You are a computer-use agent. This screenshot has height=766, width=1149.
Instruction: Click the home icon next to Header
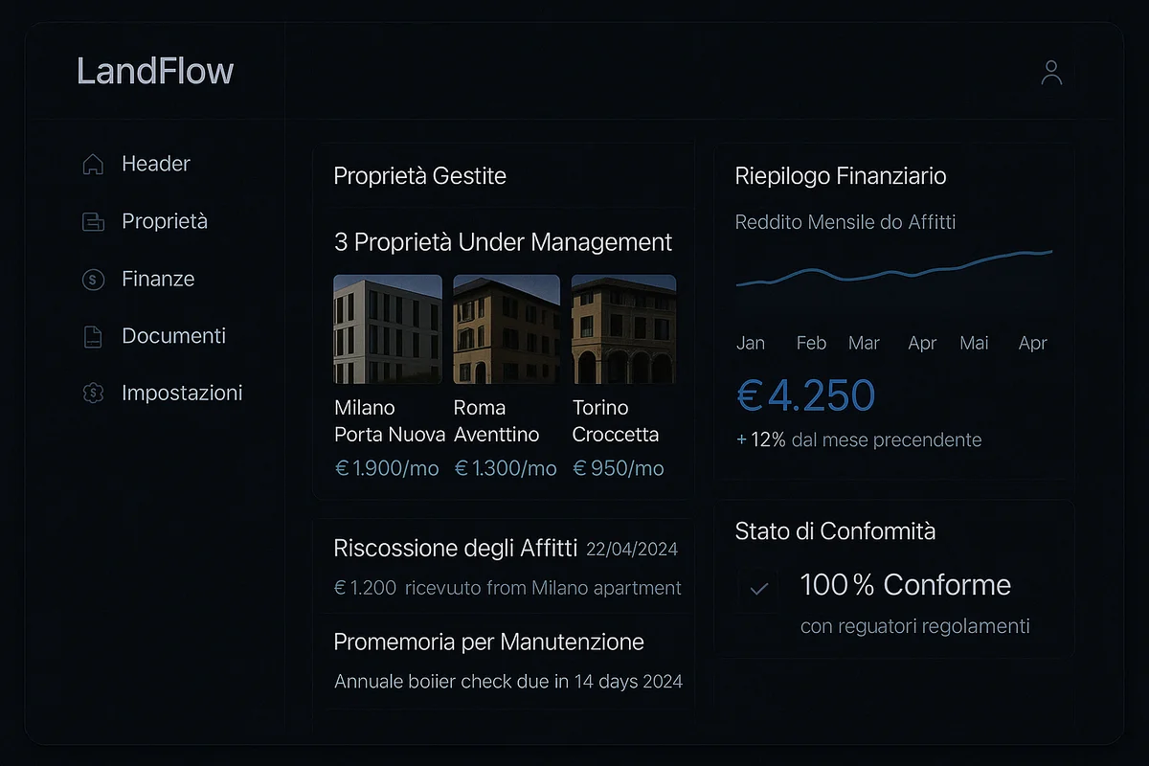pos(92,164)
